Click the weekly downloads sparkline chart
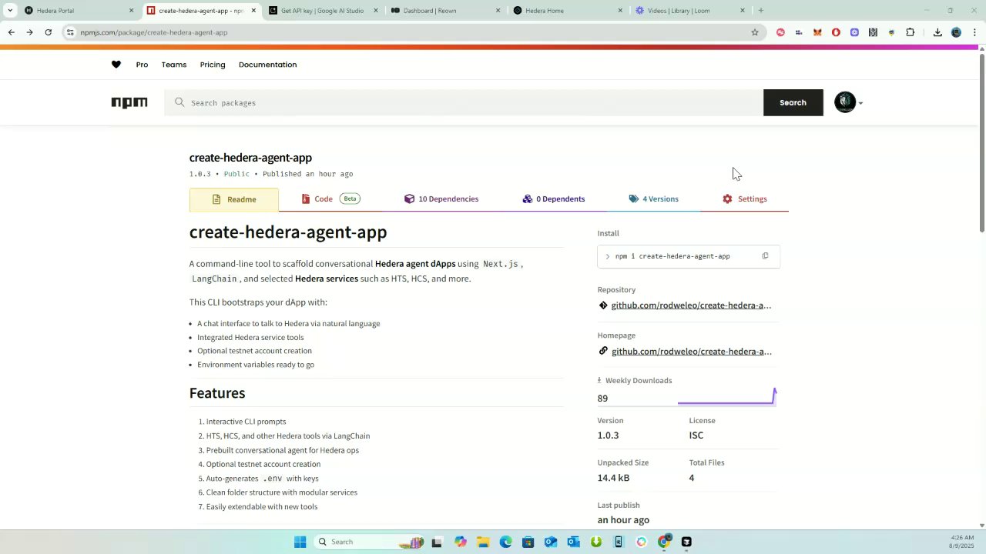Viewport: 986px width, 554px height. tap(727, 396)
